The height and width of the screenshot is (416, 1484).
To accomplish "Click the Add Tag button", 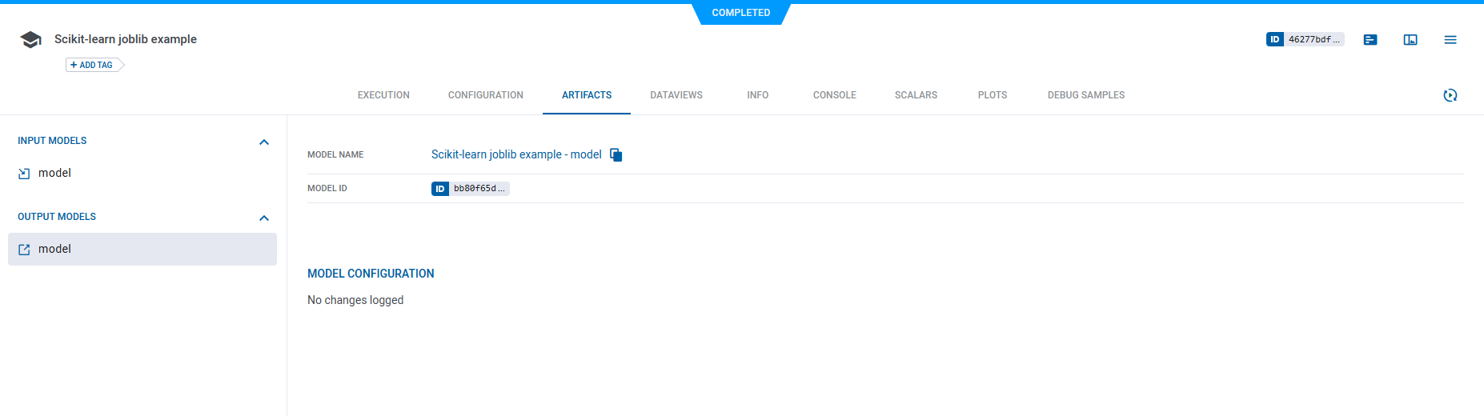I will click(92, 66).
